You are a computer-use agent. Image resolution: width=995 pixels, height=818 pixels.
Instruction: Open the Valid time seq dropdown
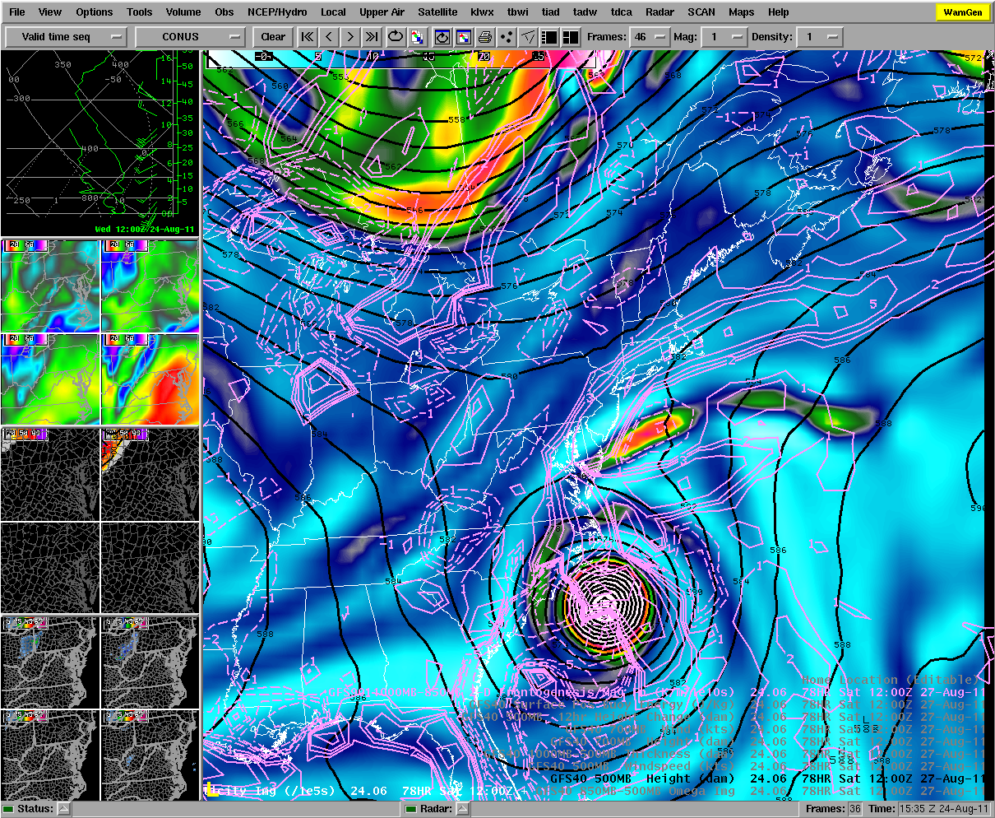[66, 37]
